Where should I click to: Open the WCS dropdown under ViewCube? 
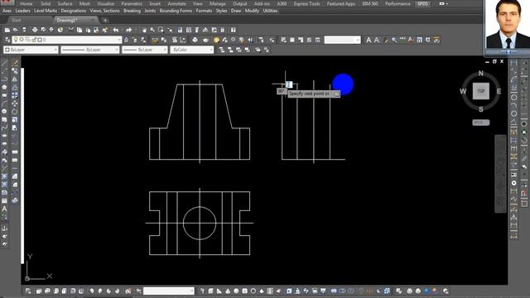[480, 123]
